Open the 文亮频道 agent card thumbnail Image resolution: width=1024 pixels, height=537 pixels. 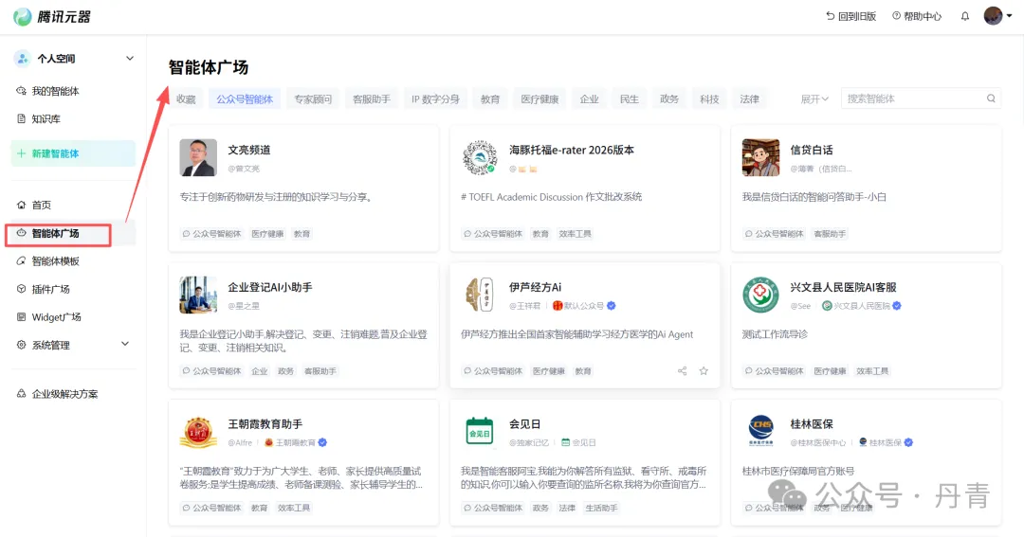(x=198, y=158)
